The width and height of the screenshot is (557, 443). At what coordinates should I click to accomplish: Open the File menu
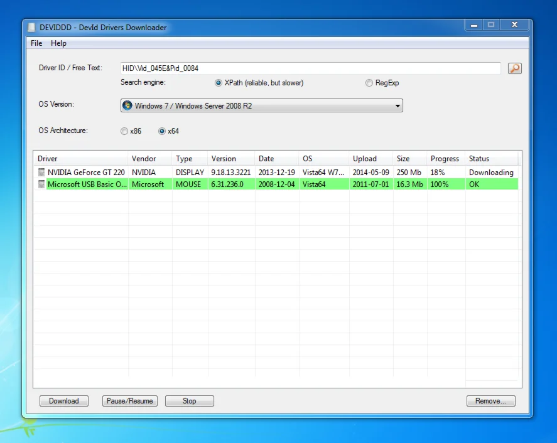tap(36, 43)
